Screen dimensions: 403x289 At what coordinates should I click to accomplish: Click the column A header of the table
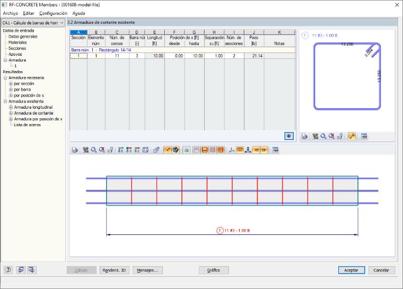click(x=78, y=32)
